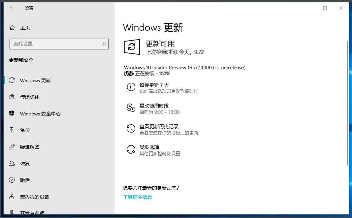Click the developer options icon at sidebar bottom

click(x=12, y=213)
